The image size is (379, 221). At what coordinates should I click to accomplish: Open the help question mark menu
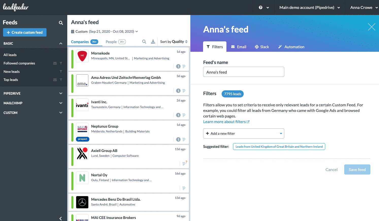[x=263, y=8]
